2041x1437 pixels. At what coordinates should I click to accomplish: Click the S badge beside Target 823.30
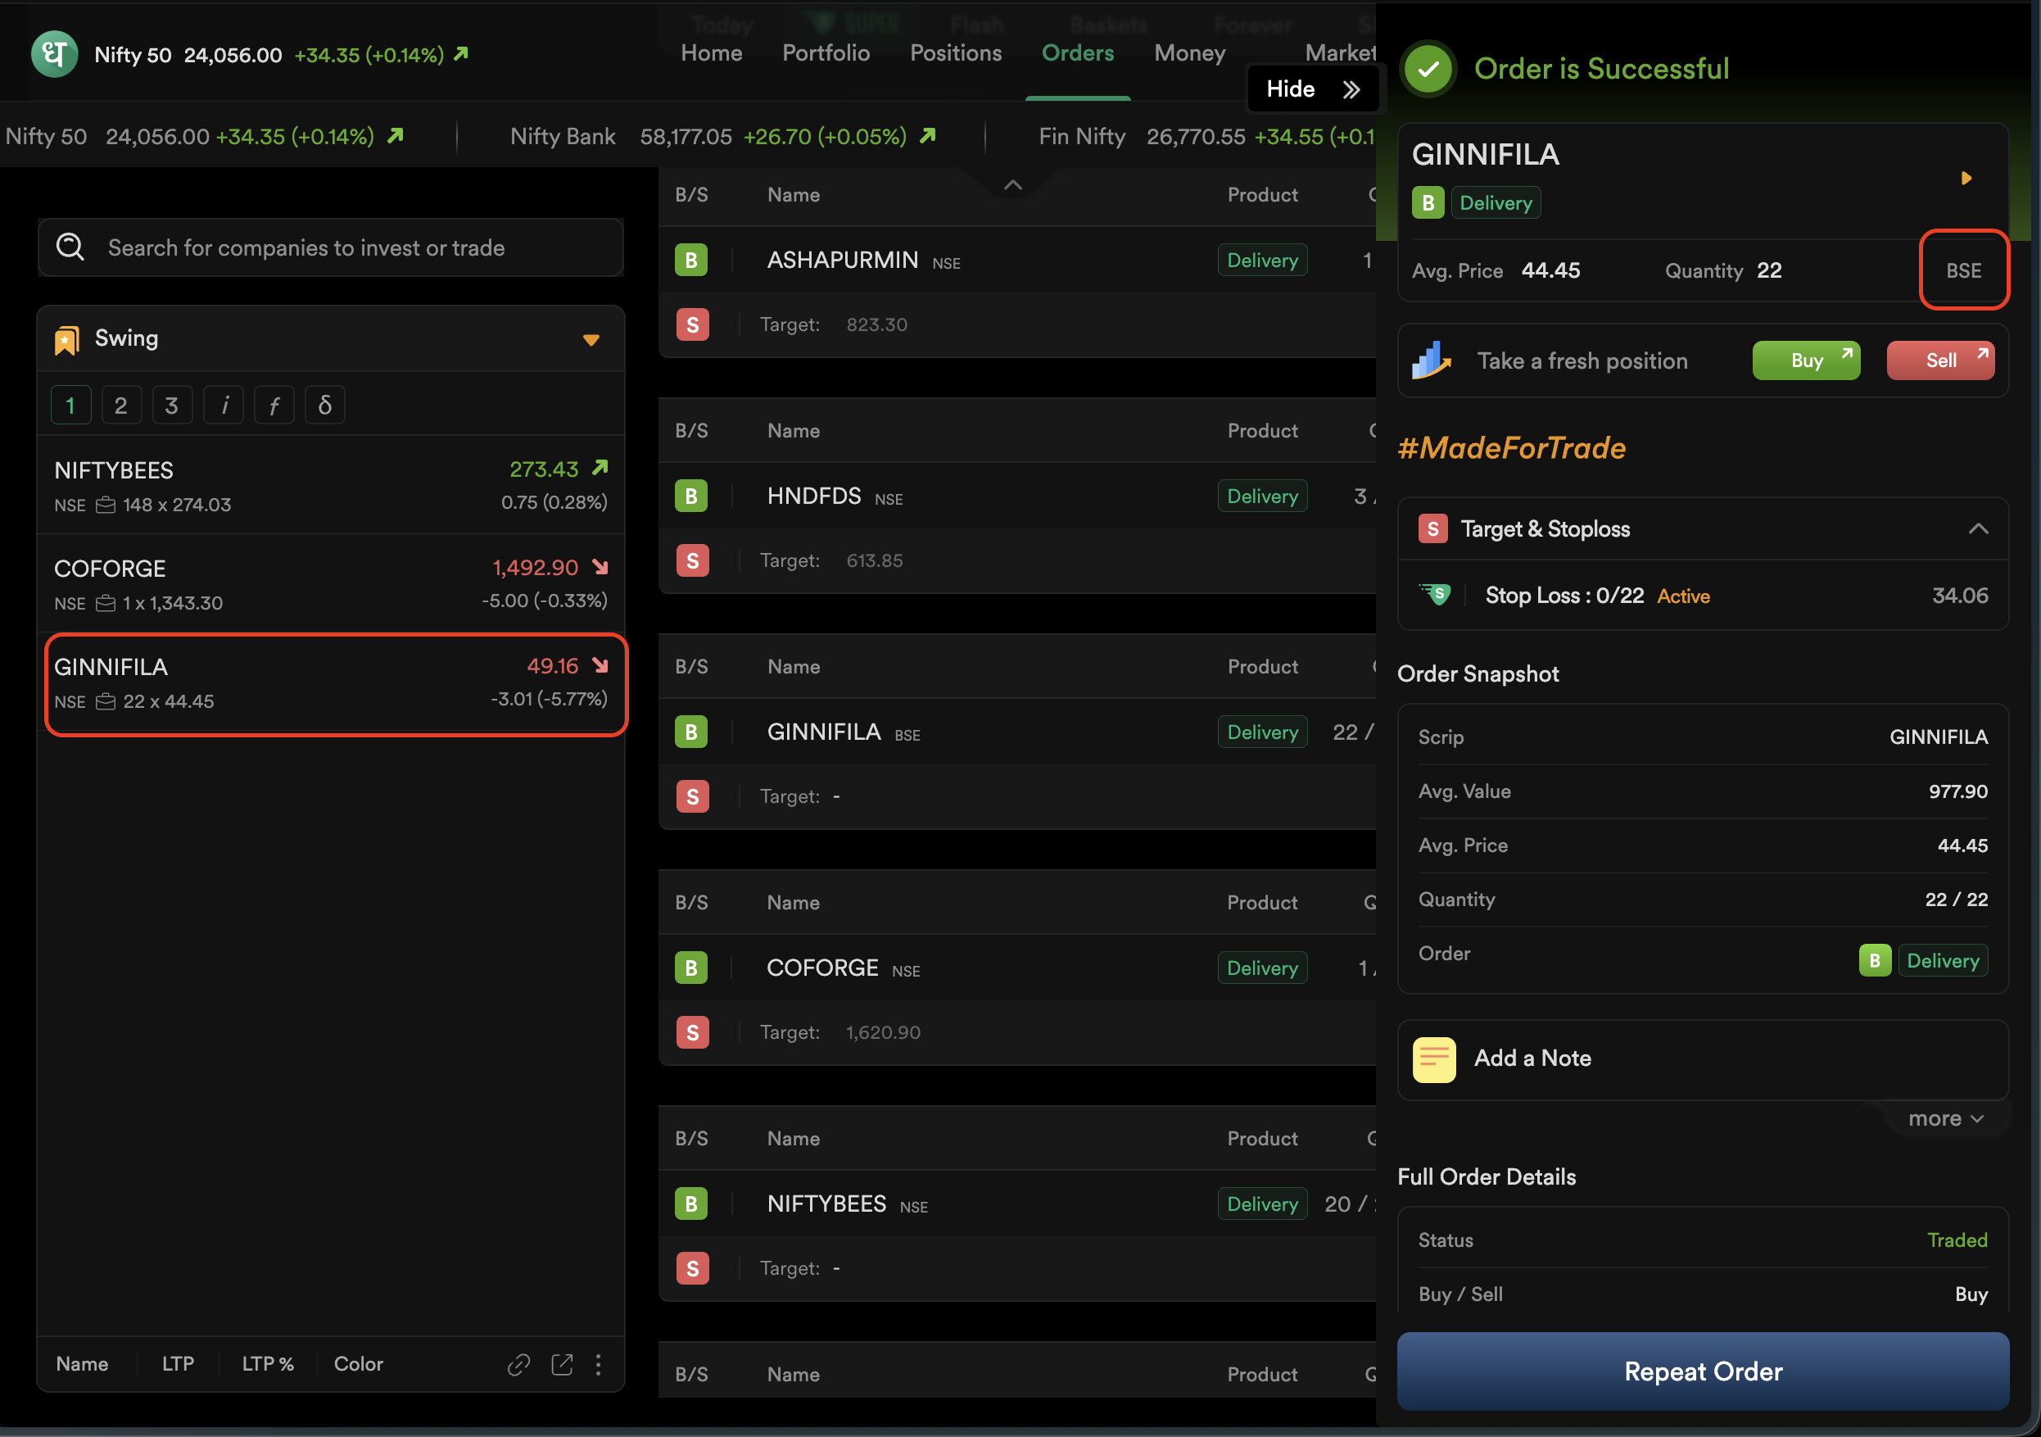(693, 324)
